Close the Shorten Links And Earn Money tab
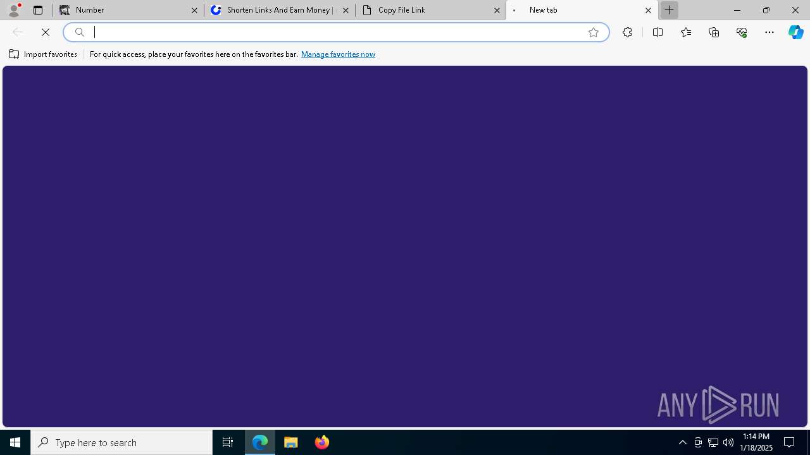Viewport: 810px width, 455px height. coord(346,10)
